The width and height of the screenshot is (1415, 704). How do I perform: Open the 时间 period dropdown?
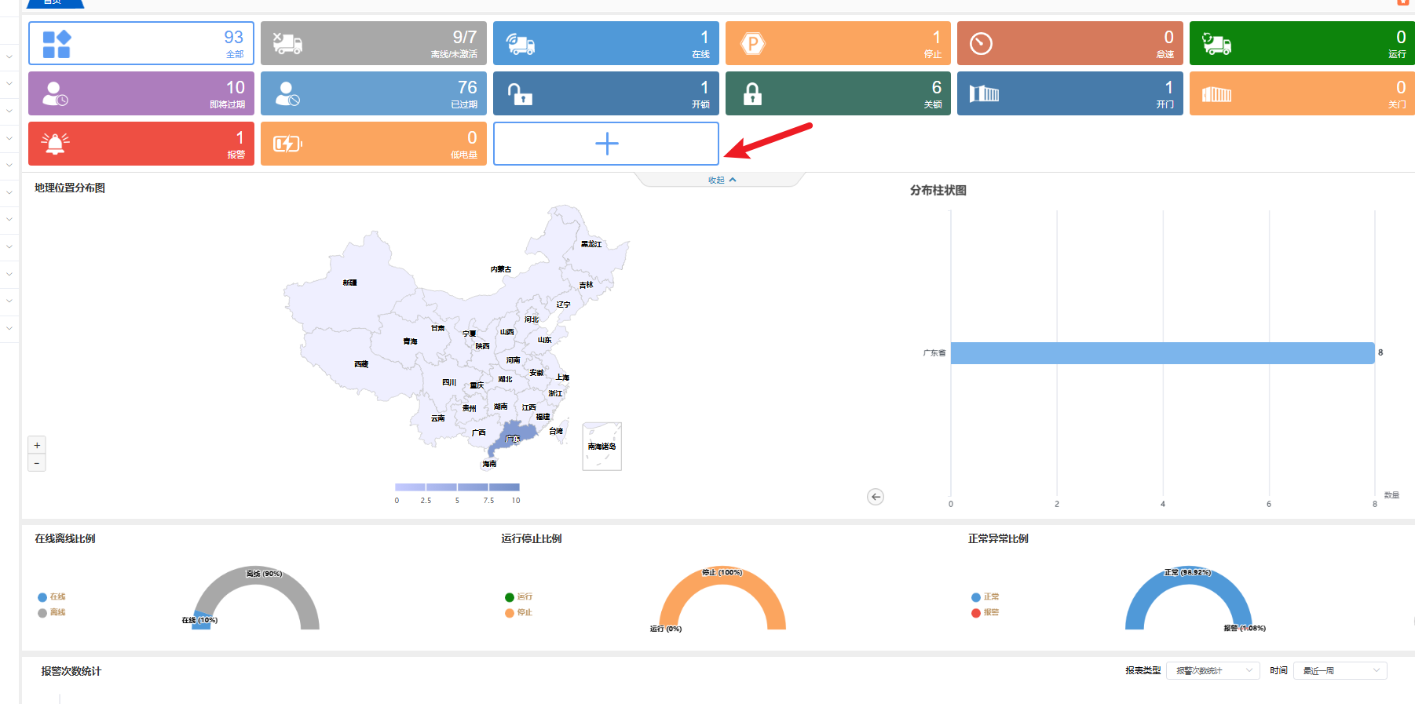(x=1340, y=671)
